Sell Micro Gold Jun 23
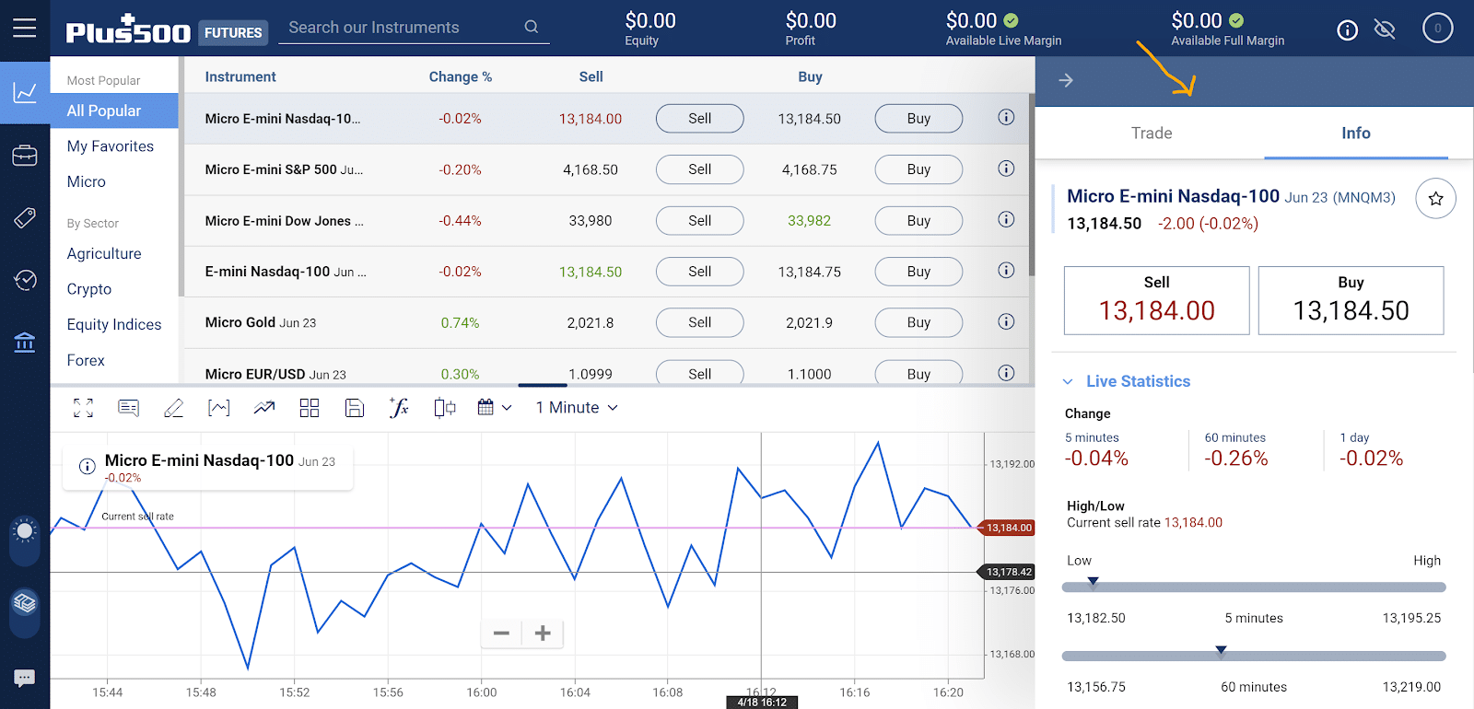1474x709 pixels. (x=700, y=322)
